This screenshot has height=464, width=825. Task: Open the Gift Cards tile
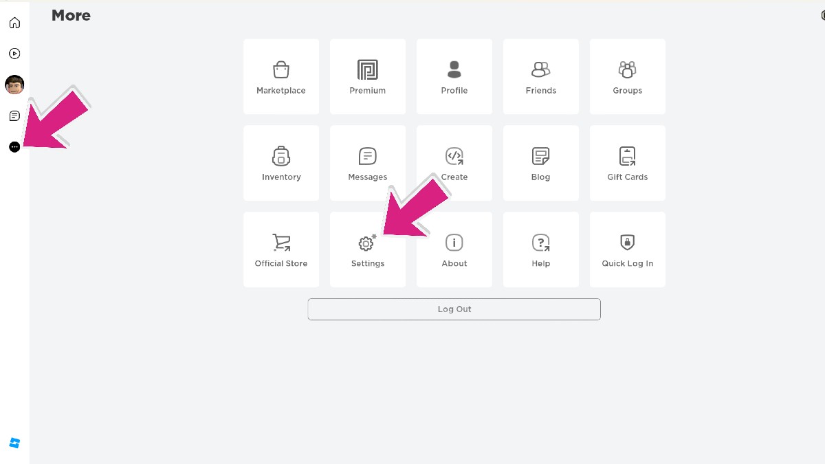[x=627, y=163]
